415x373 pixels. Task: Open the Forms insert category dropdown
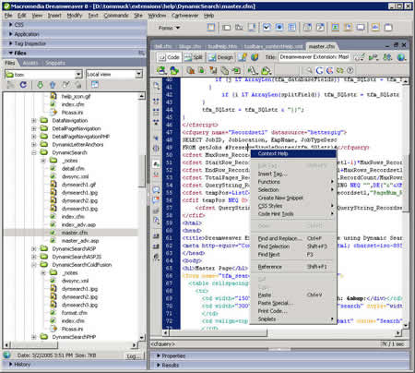pos(170,28)
